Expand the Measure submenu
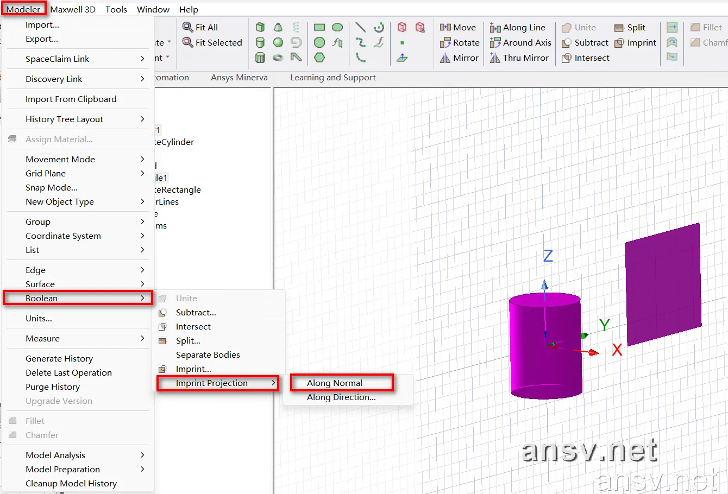Screen dimensions: 728x494 78,338
